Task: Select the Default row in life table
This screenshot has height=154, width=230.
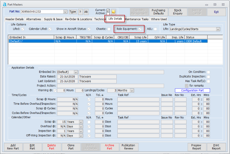Action: pyautogui.click(x=31, y=41)
